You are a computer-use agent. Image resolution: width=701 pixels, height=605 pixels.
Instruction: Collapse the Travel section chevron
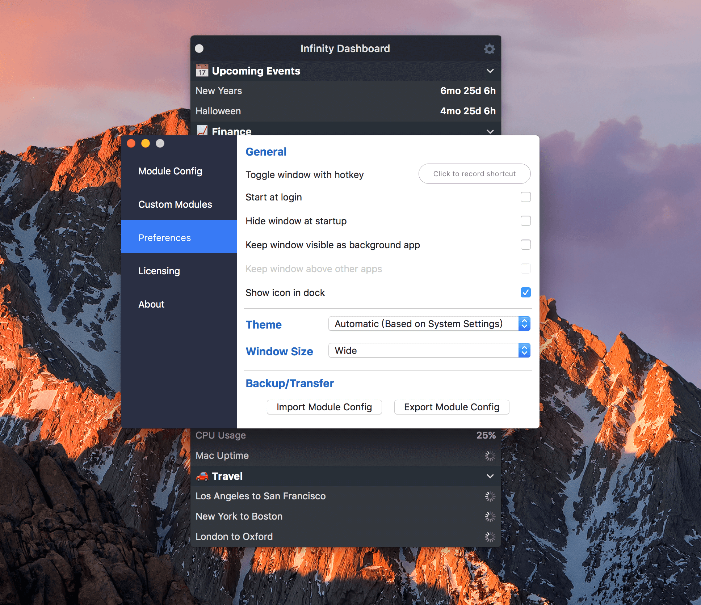[x=490, y=476]
